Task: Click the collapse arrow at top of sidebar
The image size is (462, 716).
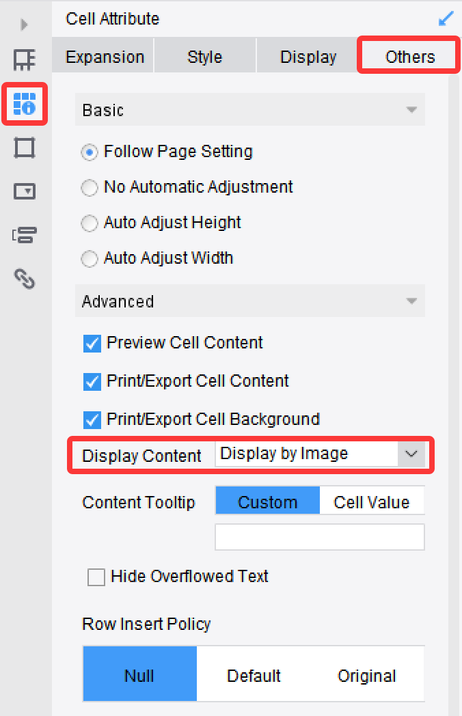Action: [x=23, y=24]
